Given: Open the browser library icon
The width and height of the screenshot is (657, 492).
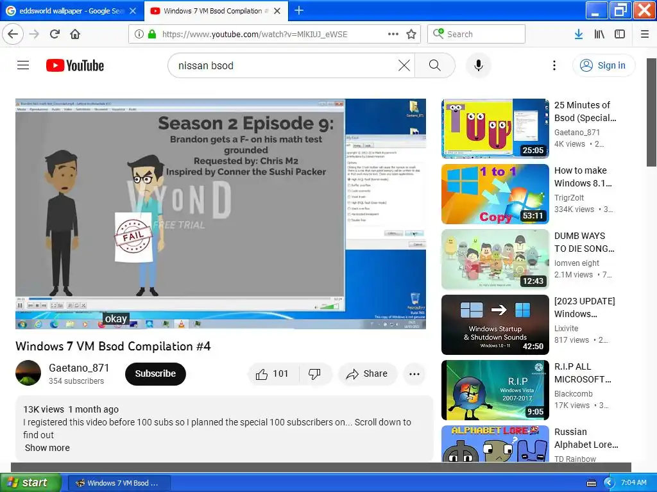Looking at the screenshot, I should (599, 34).
